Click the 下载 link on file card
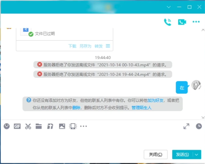This screenshot has height=164, width=205. pos(72,46)
